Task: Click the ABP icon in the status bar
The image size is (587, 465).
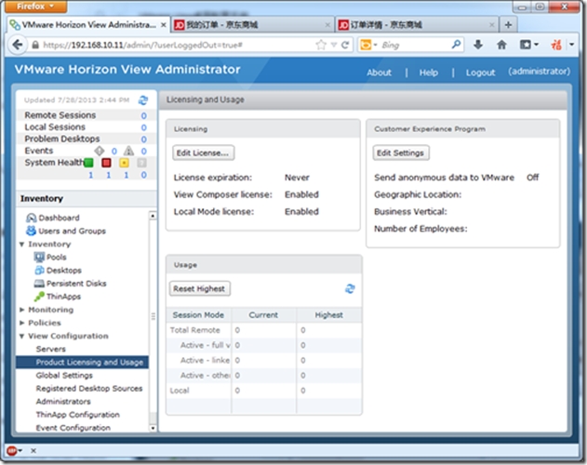Action: 11,451
